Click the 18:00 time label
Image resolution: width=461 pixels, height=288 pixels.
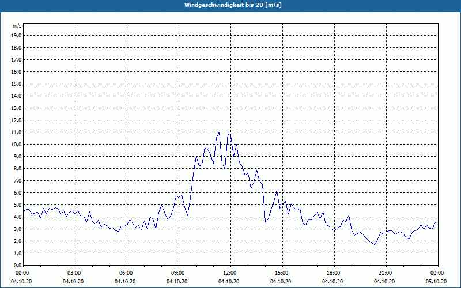point(334,273)
